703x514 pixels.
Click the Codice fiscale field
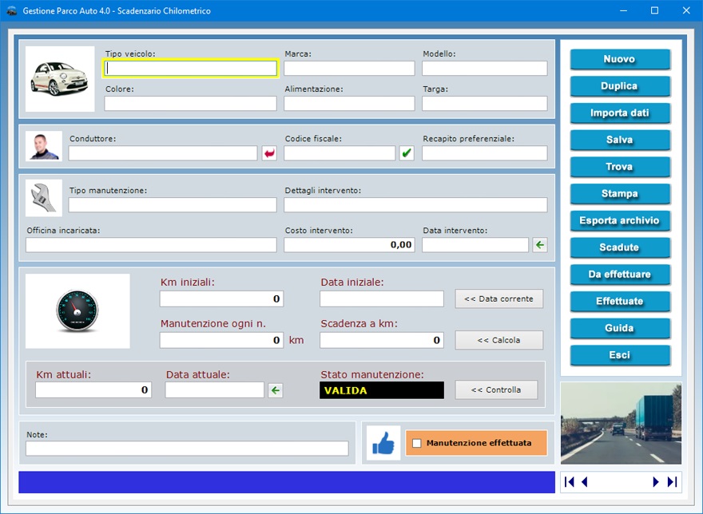340,153
